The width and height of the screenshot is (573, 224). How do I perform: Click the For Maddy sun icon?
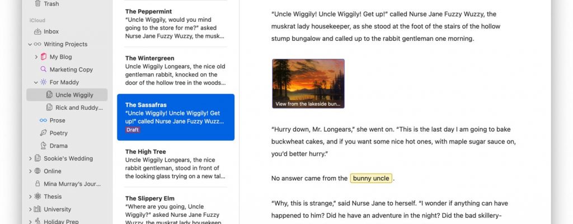click(44, 82)
